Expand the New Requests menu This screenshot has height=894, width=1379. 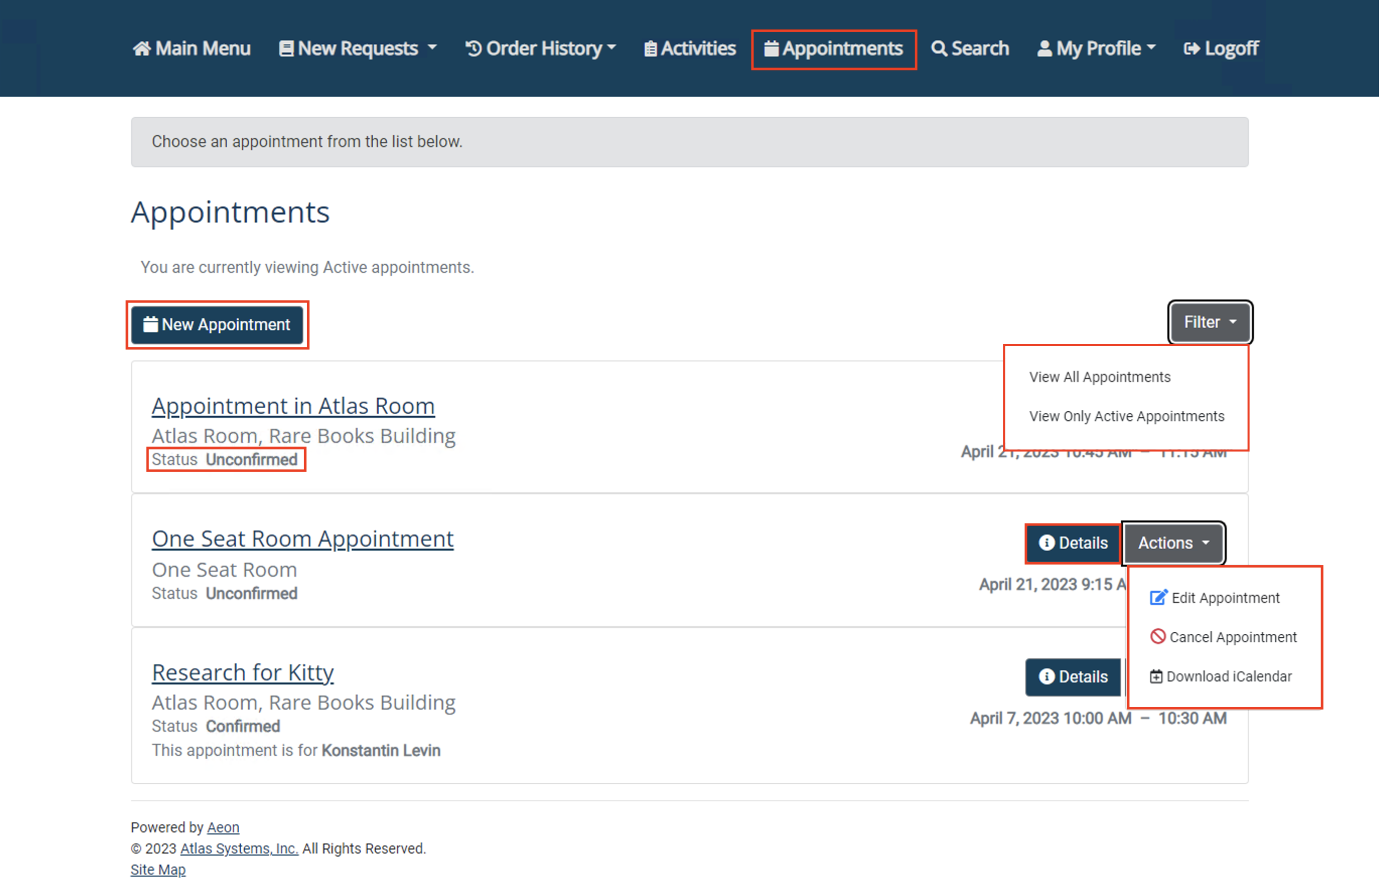[357, 49]
